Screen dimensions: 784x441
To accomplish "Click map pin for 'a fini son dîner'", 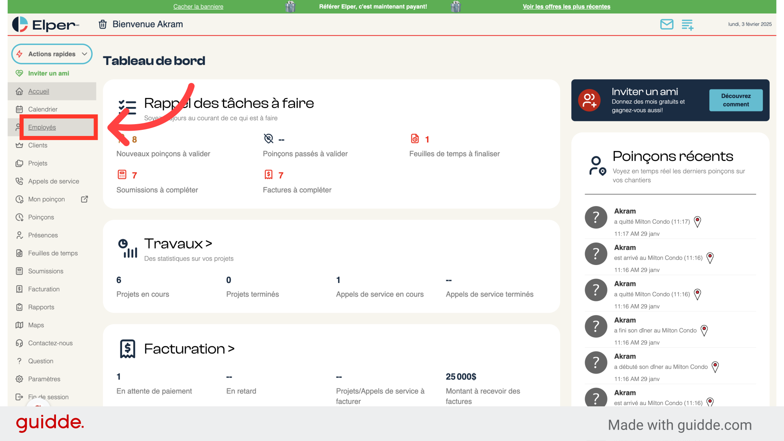I will (x=704, y=330).
